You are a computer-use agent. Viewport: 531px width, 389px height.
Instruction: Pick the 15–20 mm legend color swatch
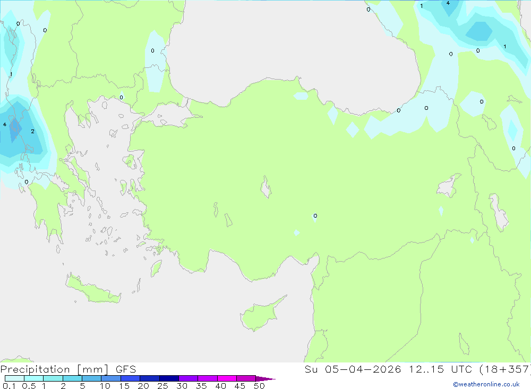(x=131, y=378)
